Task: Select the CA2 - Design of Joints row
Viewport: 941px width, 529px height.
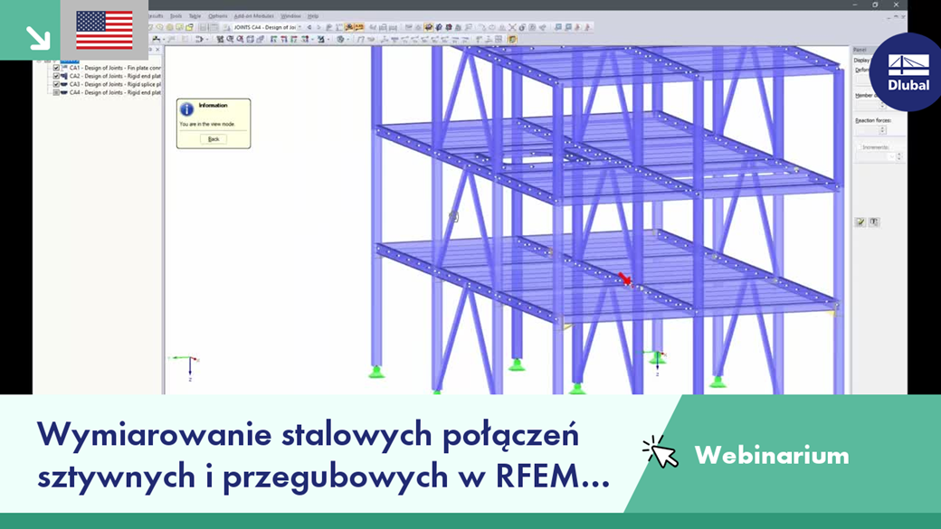Action: 115,76
